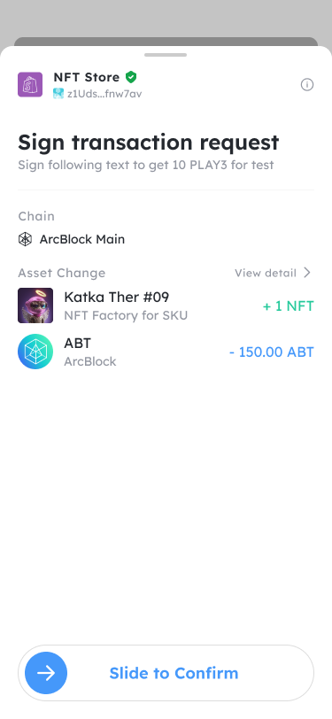Click the sheet drag handle bar at top
Viewport: 332px width, 719px height.
166,55
